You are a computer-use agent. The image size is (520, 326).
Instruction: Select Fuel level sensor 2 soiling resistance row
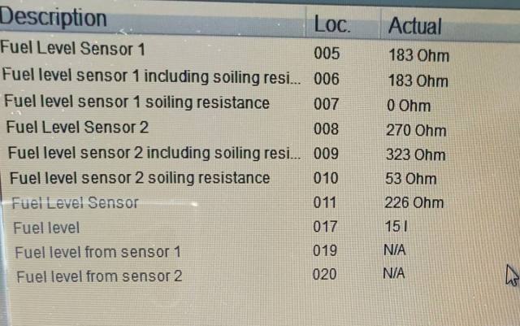click(x=139, y=178)
